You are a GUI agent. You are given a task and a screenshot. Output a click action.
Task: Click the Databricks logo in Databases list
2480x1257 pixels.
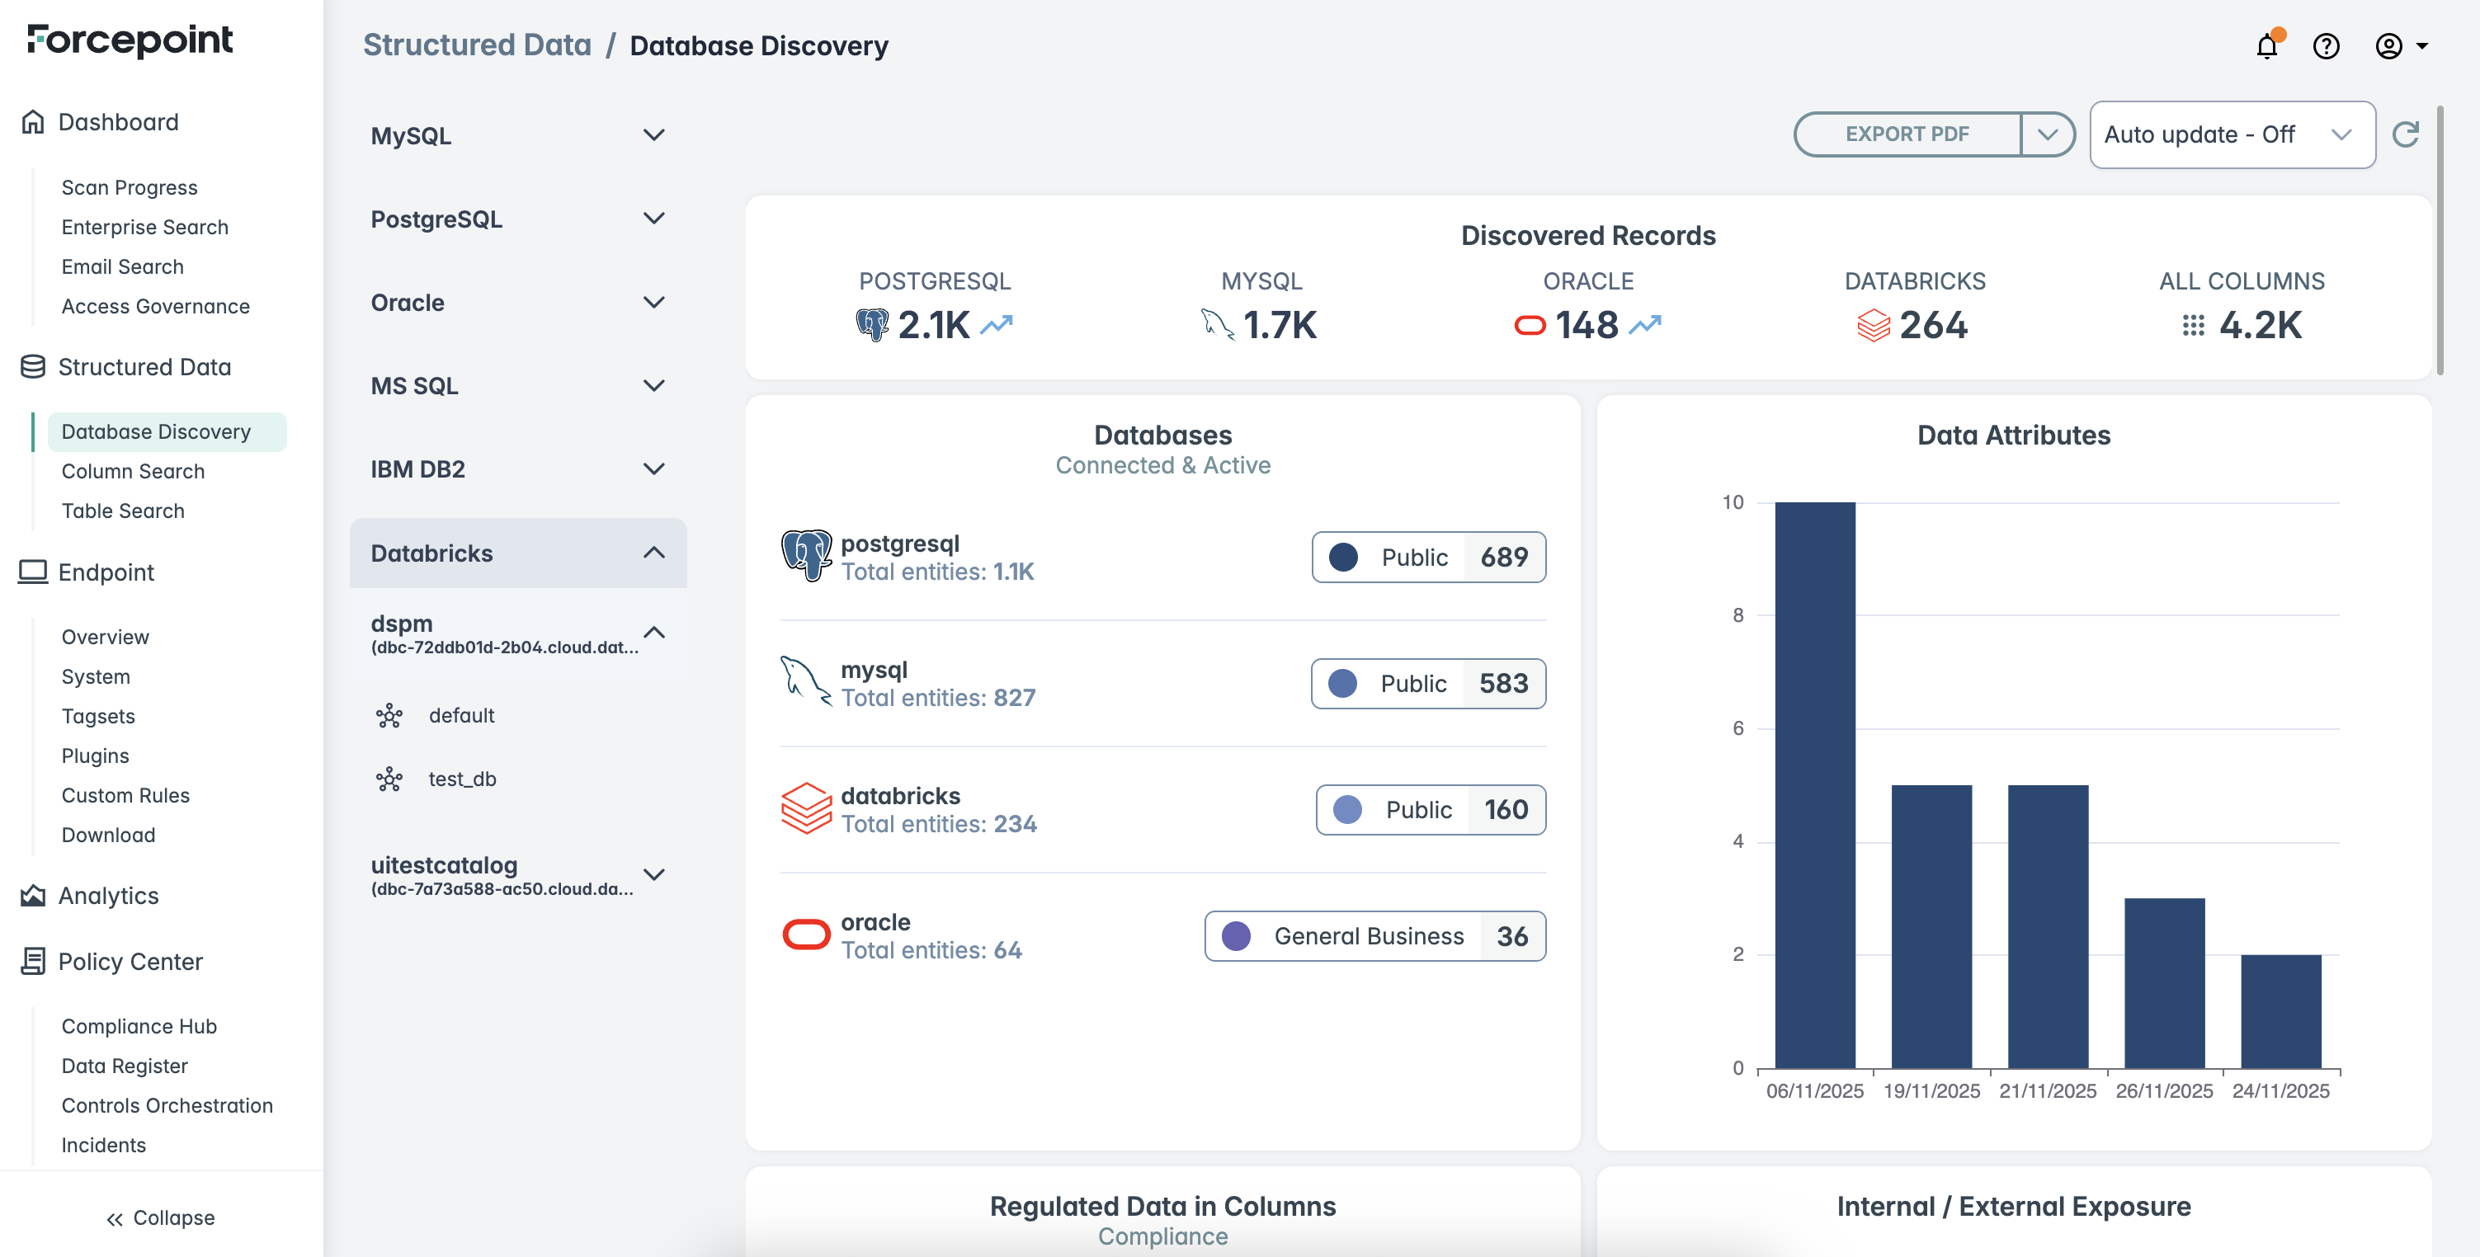click(x=806, y=808)
